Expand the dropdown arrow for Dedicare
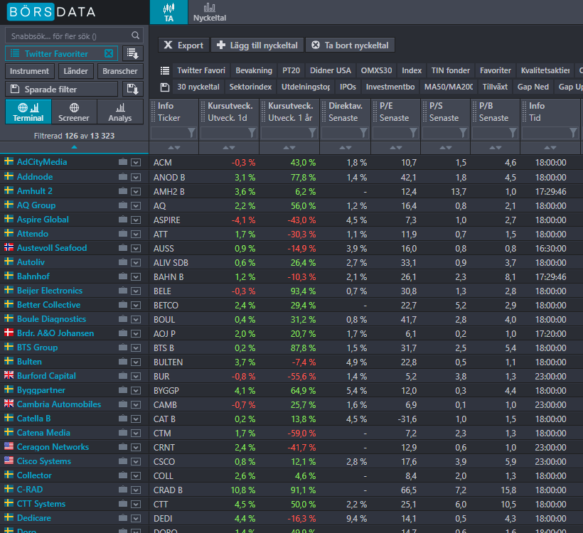The height and width of the screenshot is (533, 583). coord(136,519)
